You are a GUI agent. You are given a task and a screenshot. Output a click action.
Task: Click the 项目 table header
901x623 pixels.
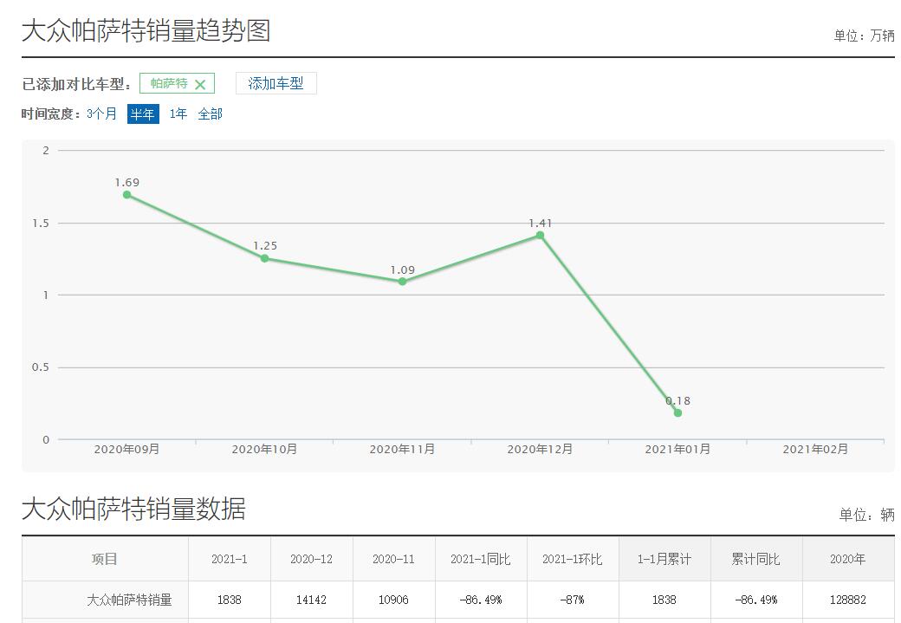[x=105, y=559]
